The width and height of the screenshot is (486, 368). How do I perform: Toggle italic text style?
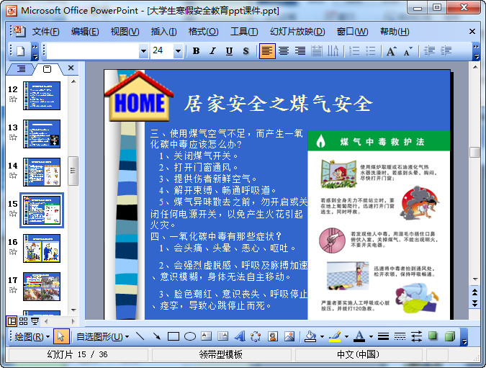pyautogui.click(x=212, y=51)
